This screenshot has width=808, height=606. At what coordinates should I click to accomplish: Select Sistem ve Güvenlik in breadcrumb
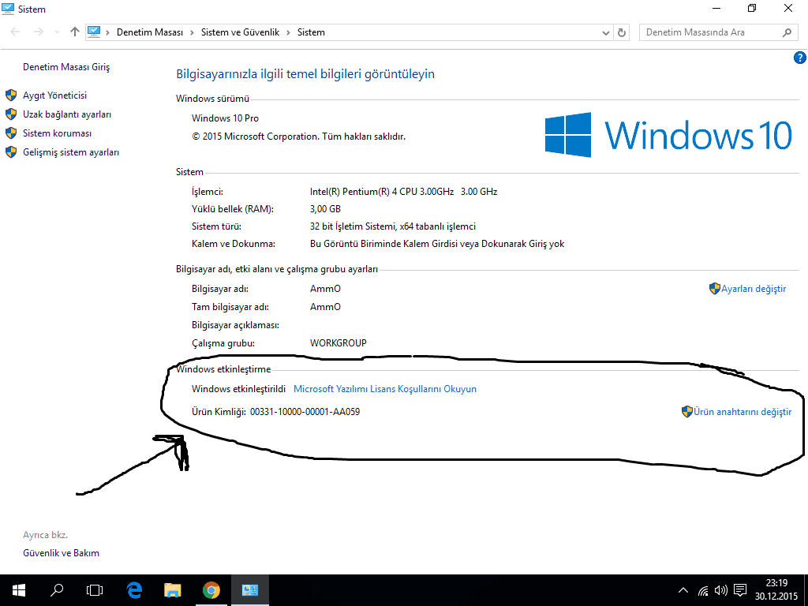pos(239,32)
